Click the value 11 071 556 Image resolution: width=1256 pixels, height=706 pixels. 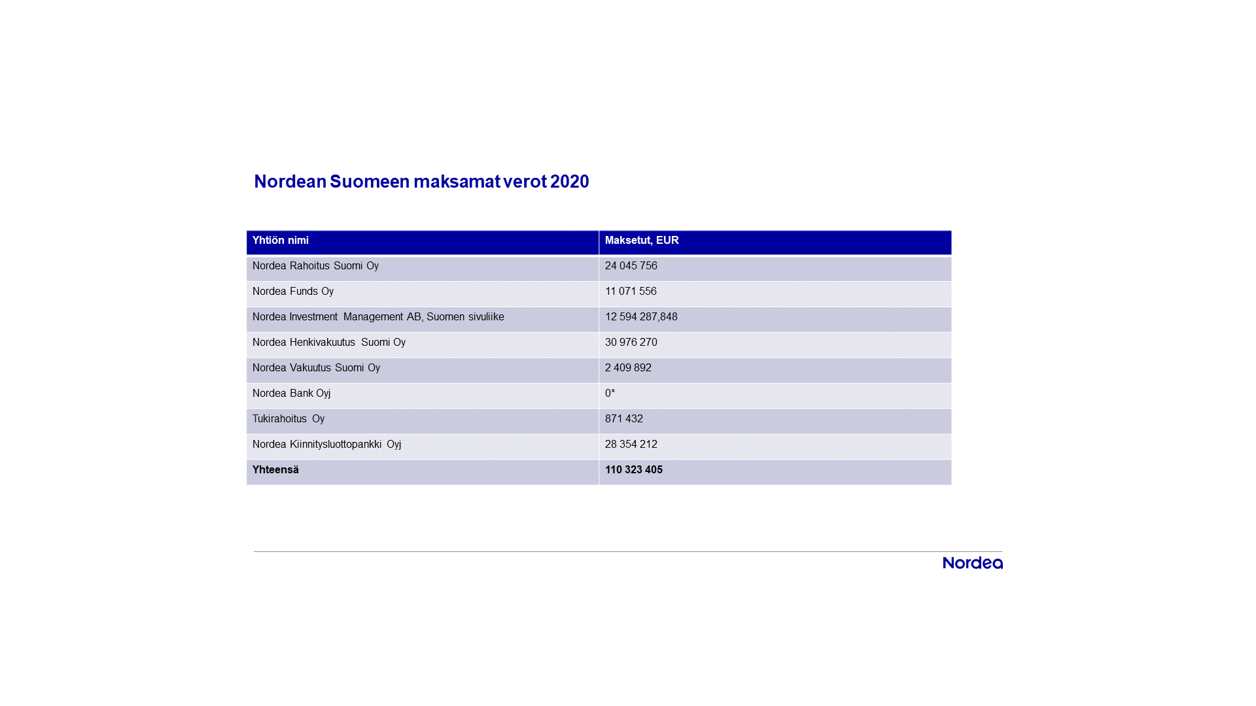click(631, 292)
